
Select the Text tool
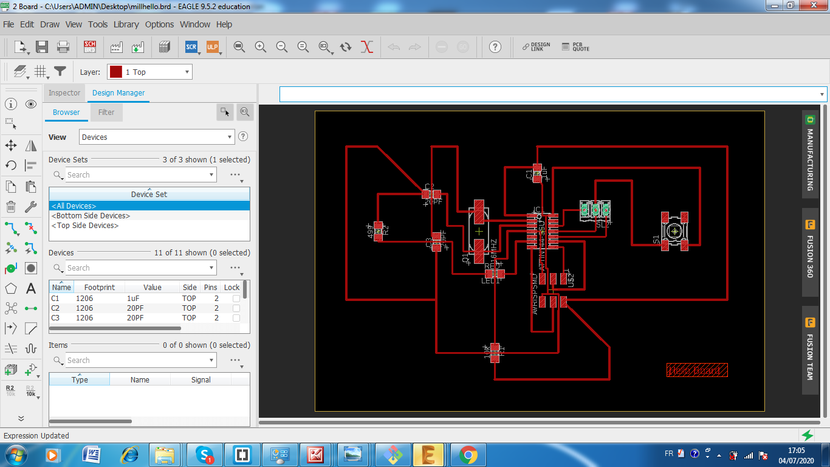[x=31, y=288]
